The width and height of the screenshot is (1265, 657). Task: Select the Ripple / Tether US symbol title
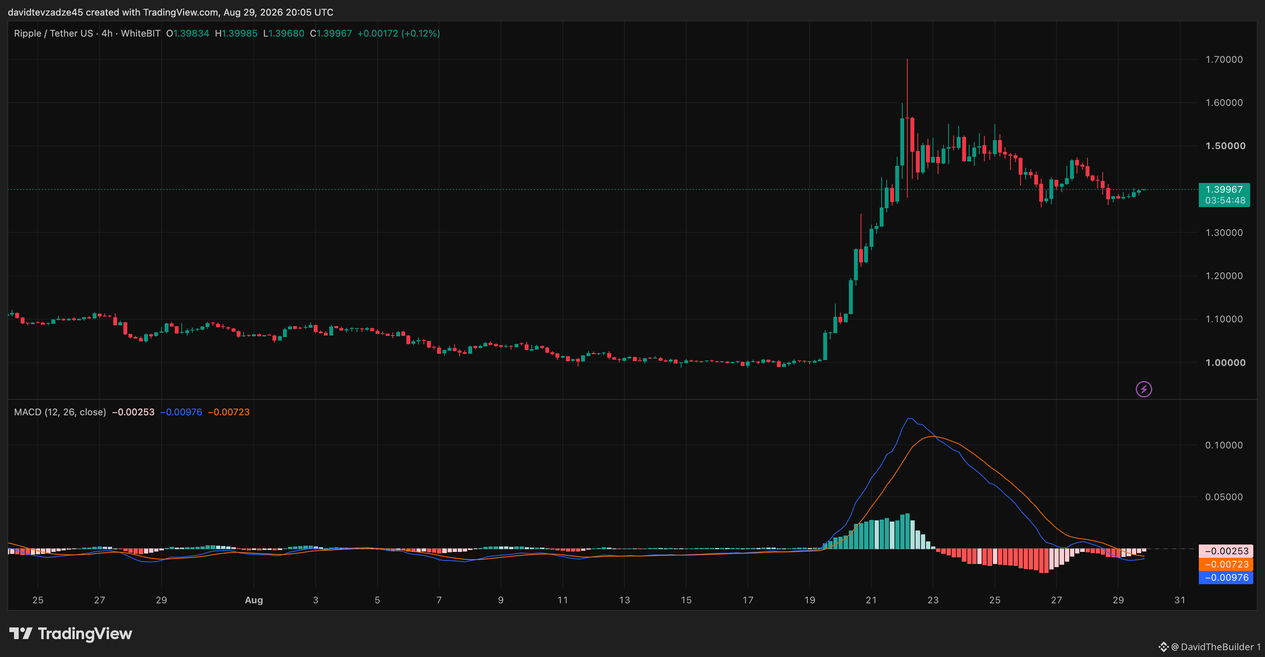(54, 33)
